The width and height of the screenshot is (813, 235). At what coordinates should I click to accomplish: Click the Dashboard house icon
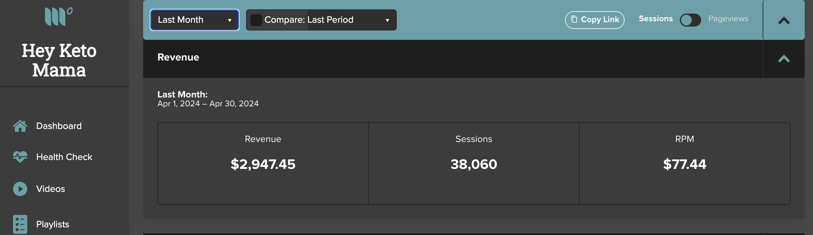click(20, 126)
